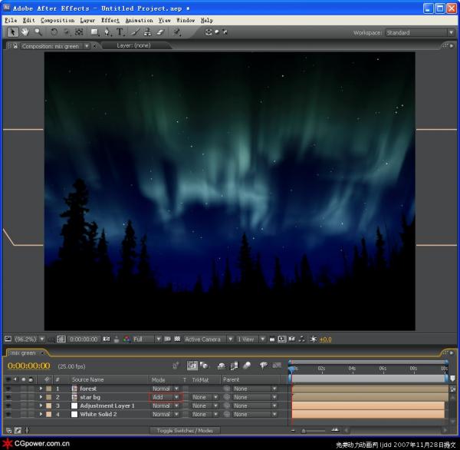Viewport: 460px width, 450px height.
Task: Select the Selection arrow tool
Action: coord(12,32)
